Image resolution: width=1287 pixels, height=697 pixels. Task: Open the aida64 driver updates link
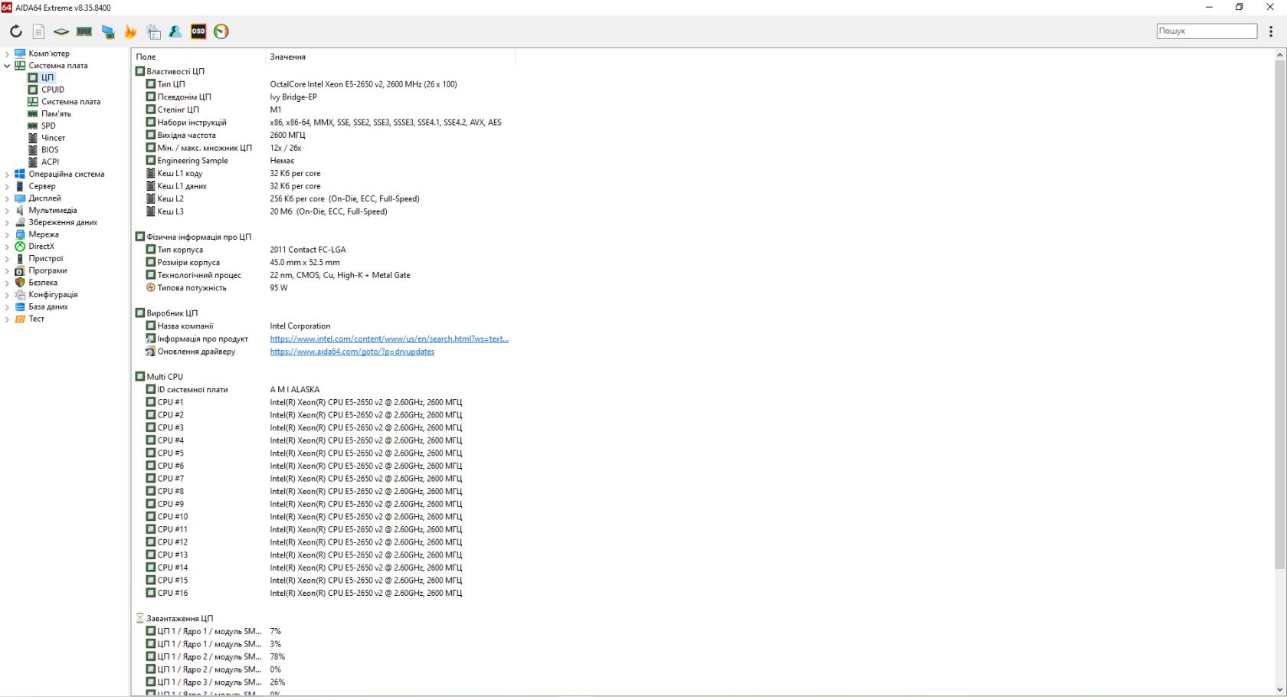pos(352,352)
